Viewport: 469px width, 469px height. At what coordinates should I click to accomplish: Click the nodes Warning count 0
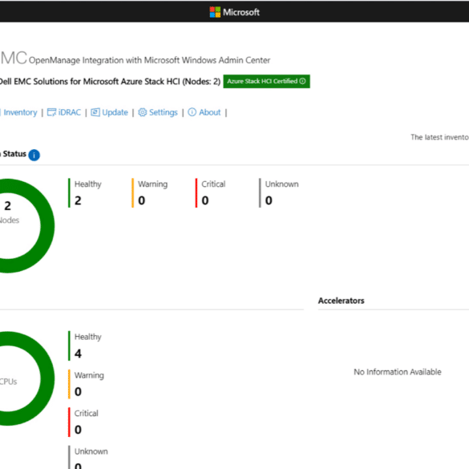point(141,200)
